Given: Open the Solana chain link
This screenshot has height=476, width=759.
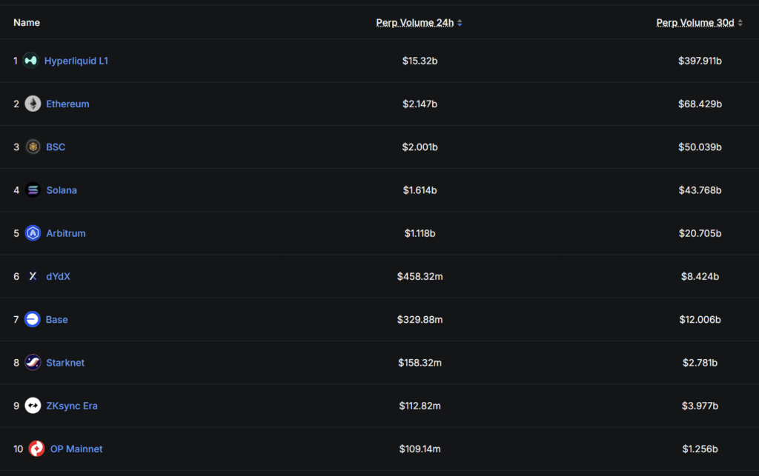Looking at the screenshot, I should point(62,190).
